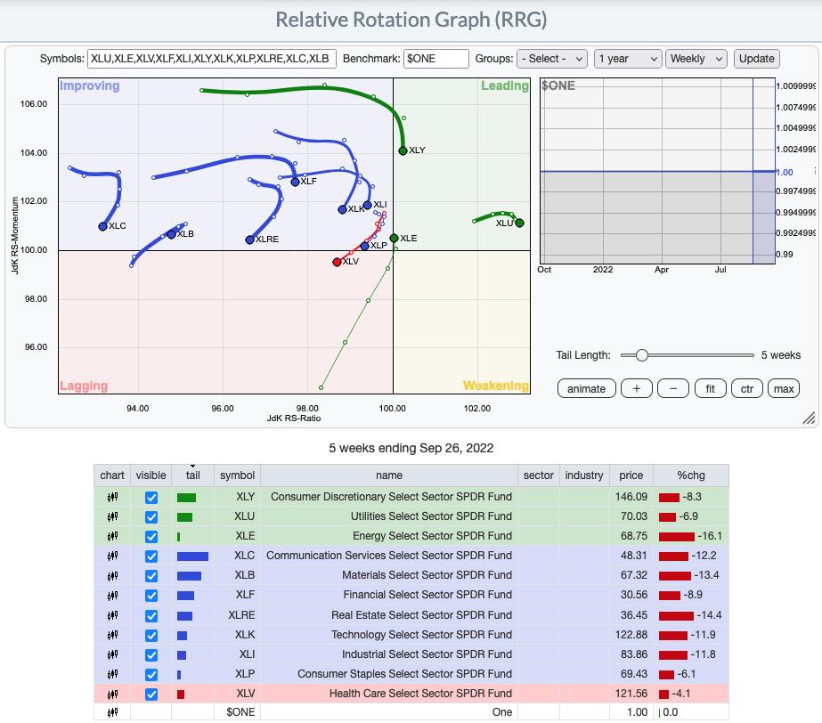Click the XLI endpoint marker on the graph
822x723 pixels.
click(x=368, y=205)
